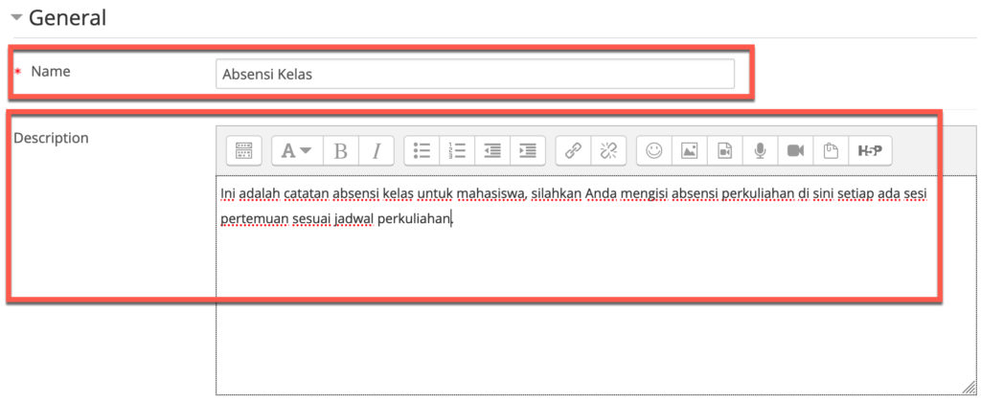Insert an image into the description

click(689, 150)
